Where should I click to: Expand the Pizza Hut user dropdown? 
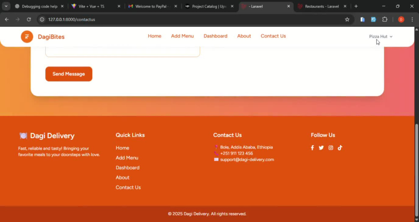tap(381, 37)
